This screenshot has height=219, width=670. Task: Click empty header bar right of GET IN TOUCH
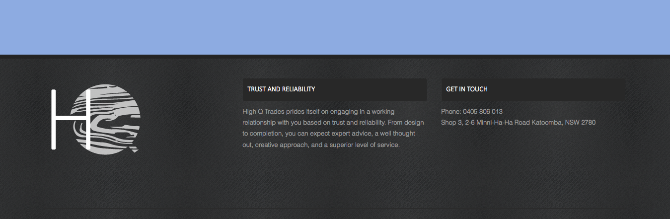pos(556,89)
